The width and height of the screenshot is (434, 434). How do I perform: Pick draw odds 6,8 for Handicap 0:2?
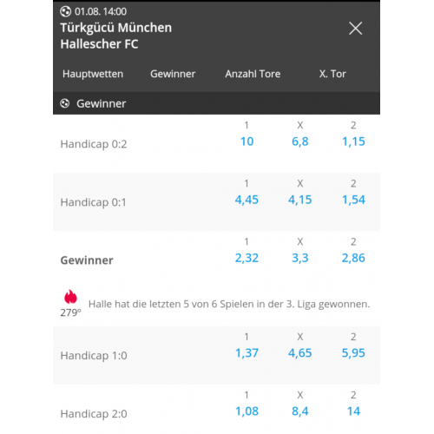[x=300, y=141]
